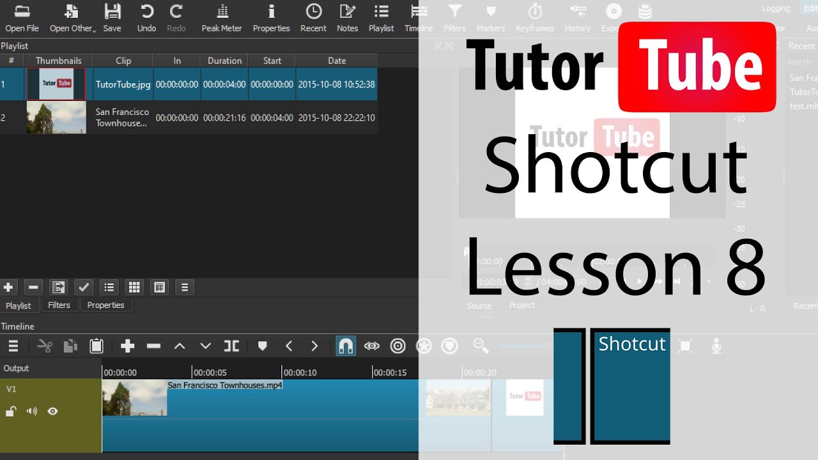818x460 pixels.
Task: Overwrite clip with the down chevron
Action: click(205, 346)
